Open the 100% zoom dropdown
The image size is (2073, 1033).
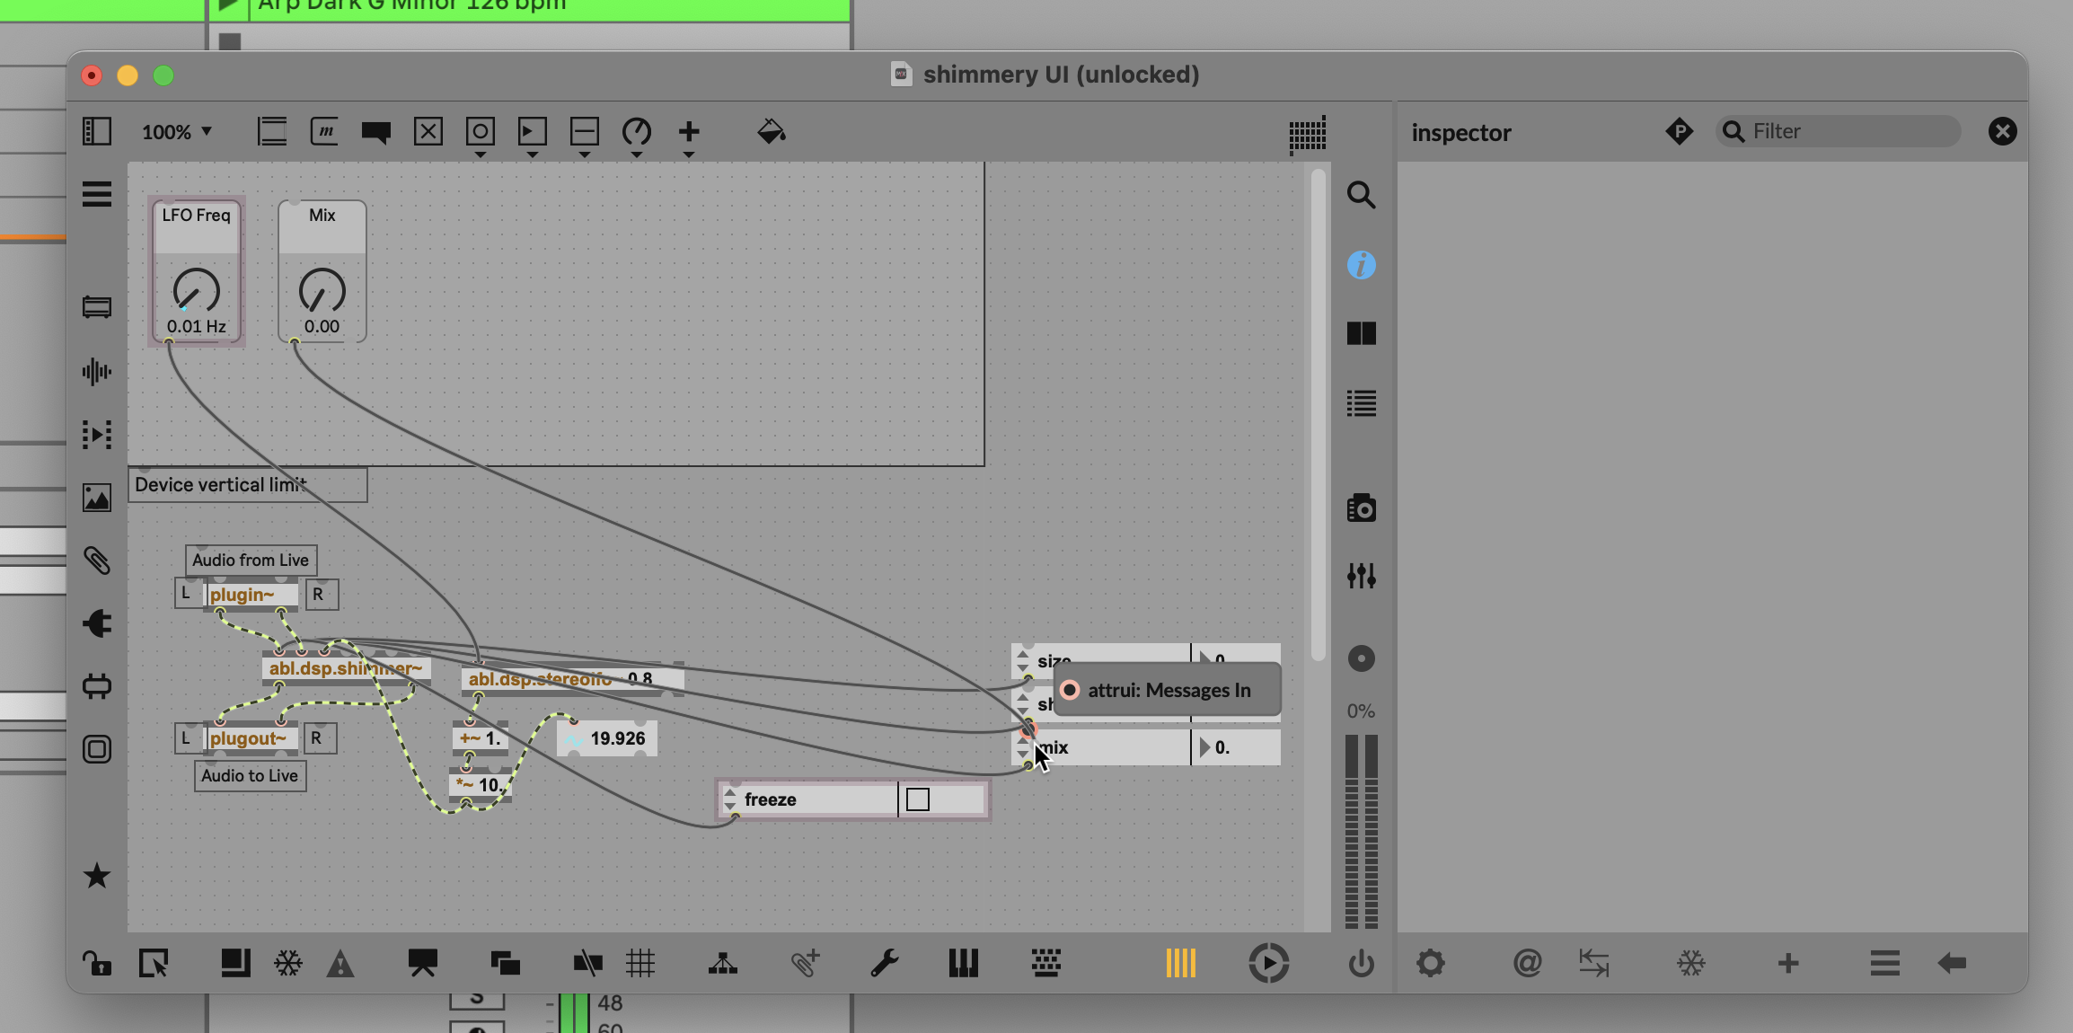[x=177, y=132]
